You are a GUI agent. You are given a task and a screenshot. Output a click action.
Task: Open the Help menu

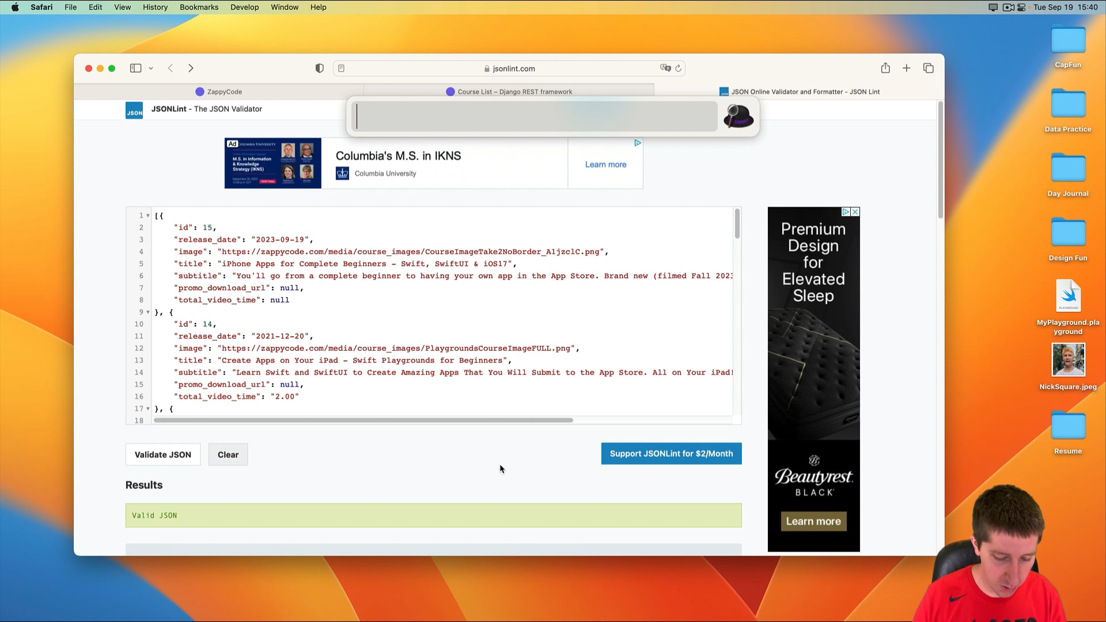[319, 7]
